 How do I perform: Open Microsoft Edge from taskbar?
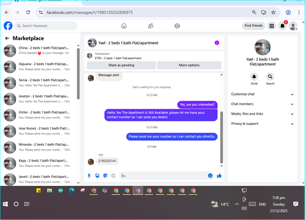coord(71,191)
